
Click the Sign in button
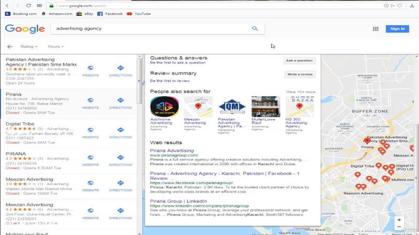tap(398, 29)
